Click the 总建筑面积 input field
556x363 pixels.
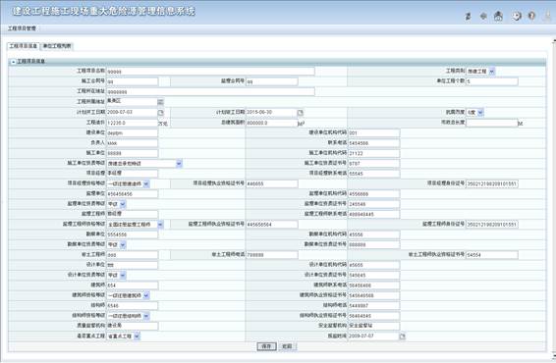[272, 123]
